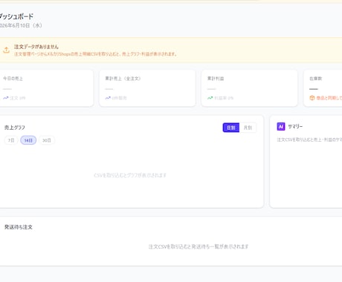Click the 注文データがありません banner title
Screen dimensions: 342x282
(36, 47)
